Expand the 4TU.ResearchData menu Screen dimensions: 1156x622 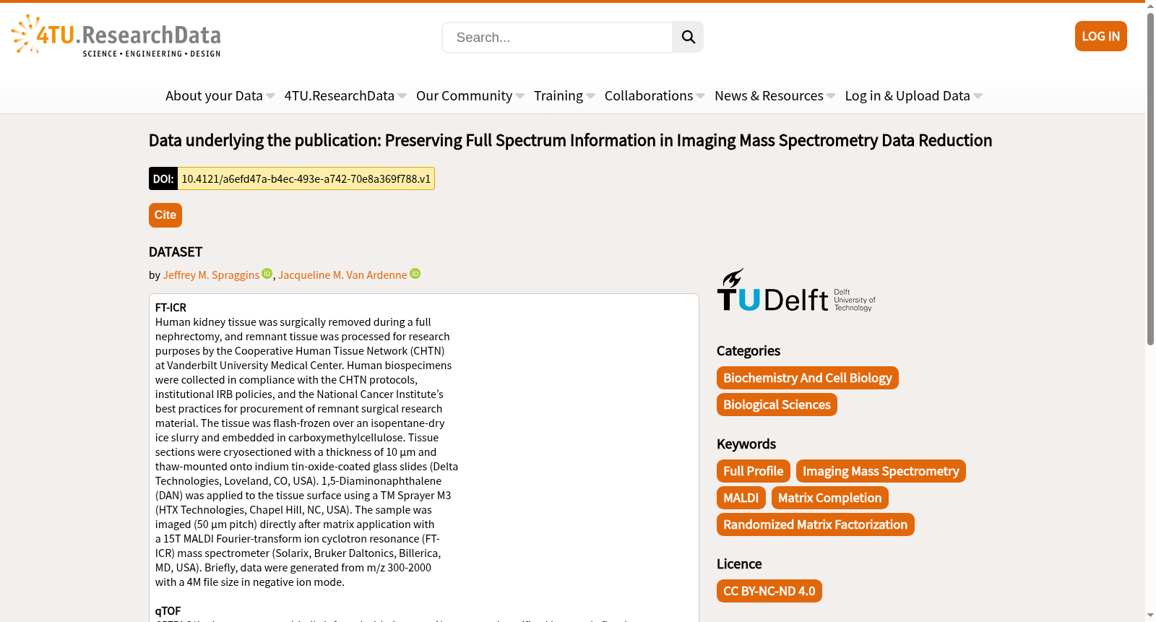[x=345, y=95]
